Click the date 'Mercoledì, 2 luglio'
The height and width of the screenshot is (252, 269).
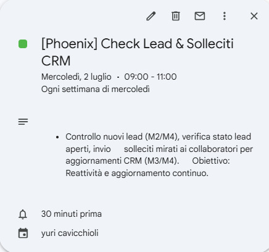[77, 77]
